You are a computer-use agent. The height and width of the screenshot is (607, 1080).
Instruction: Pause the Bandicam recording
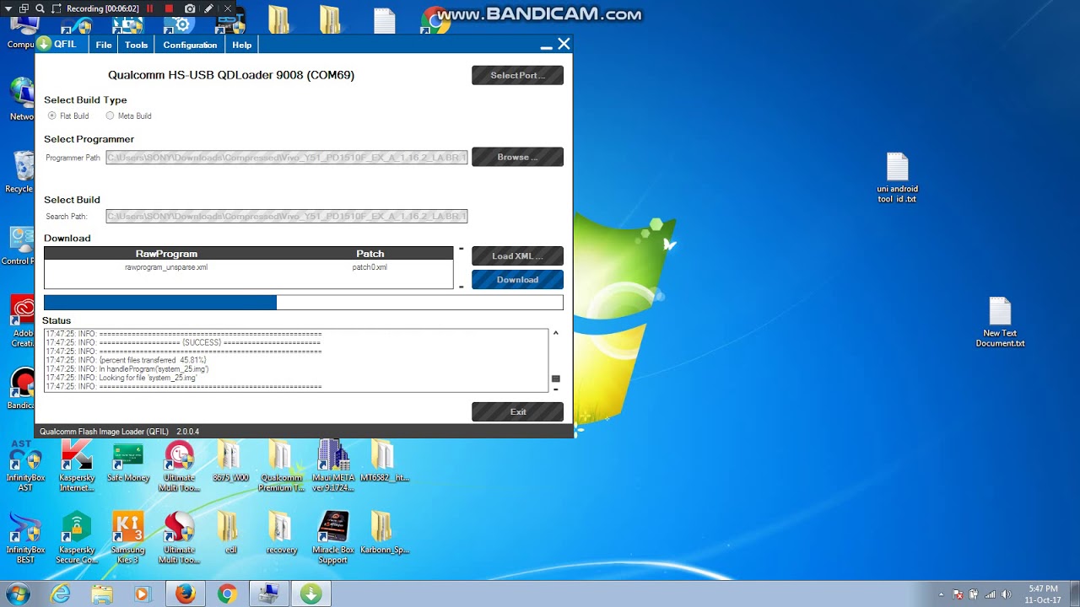point(150,8)
